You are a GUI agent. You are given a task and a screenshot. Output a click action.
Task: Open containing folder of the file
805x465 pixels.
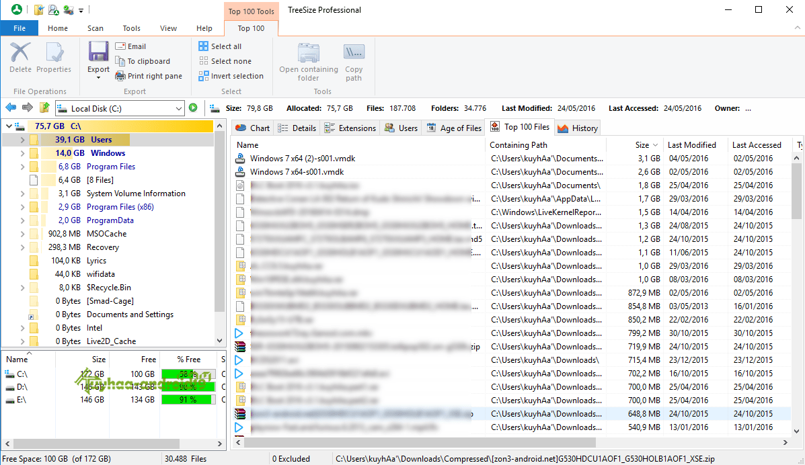309,62
